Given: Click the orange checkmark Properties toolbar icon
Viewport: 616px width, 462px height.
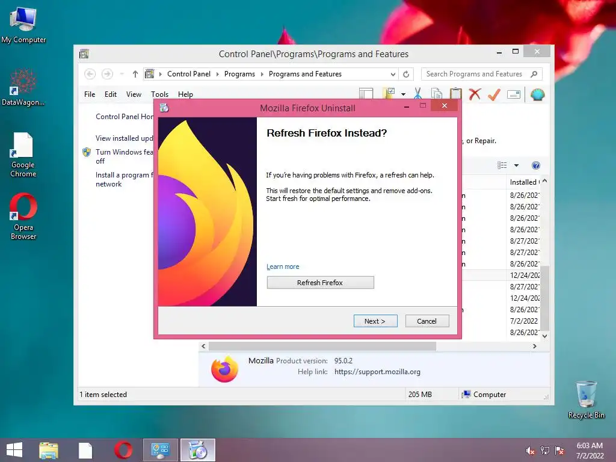Looking at the screenshot, I should tap(494, 94).
